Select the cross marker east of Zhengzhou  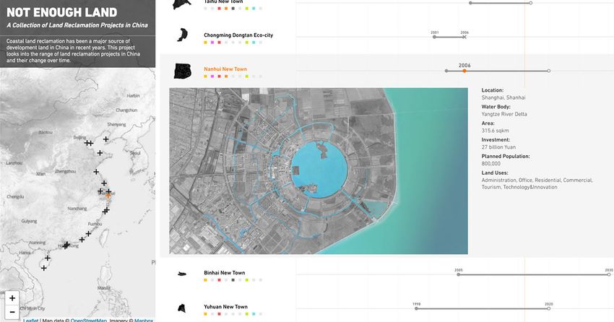point(96,171)
